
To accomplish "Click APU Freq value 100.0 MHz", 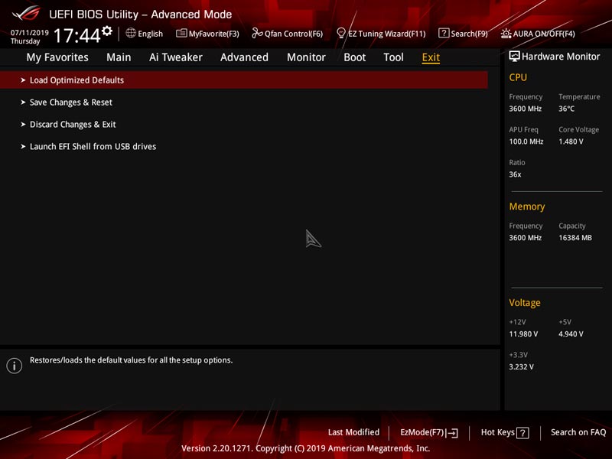I will [526, 142].
